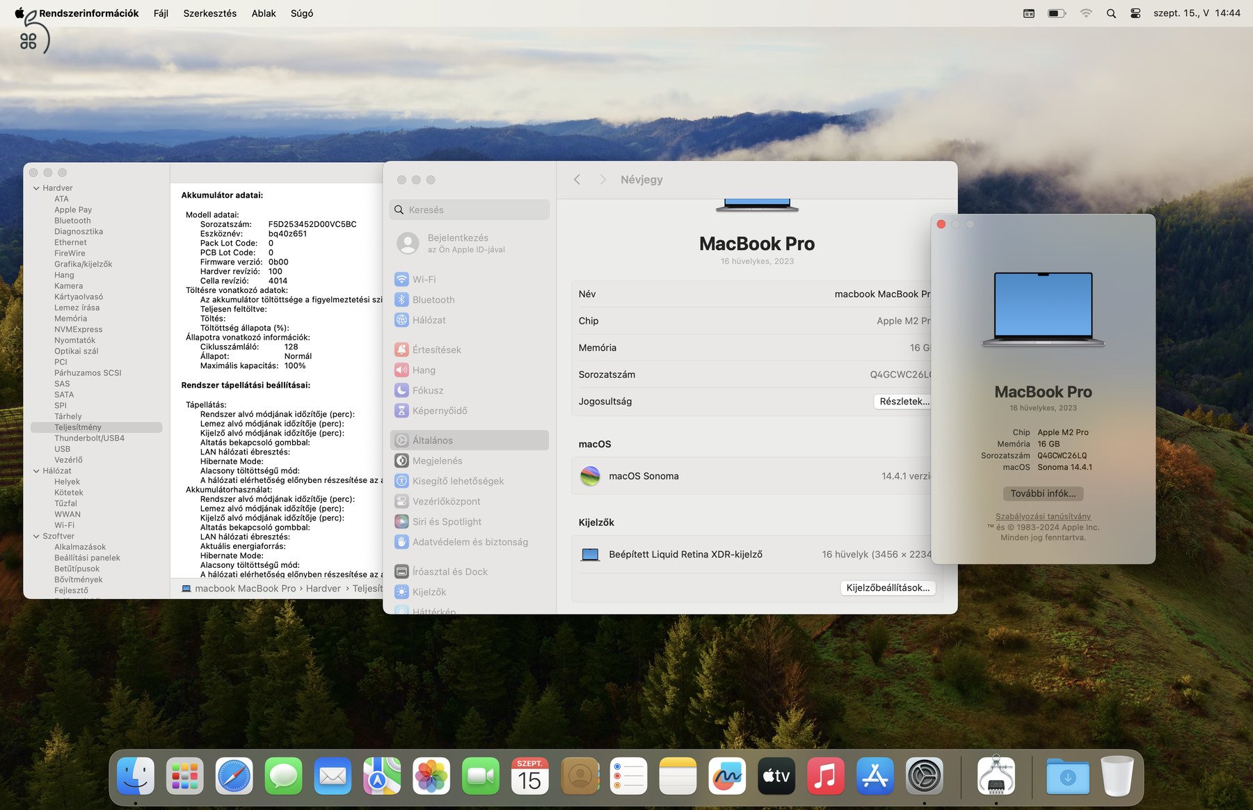
Task: Open the Ablak menu
Action: tap(264, 13)
